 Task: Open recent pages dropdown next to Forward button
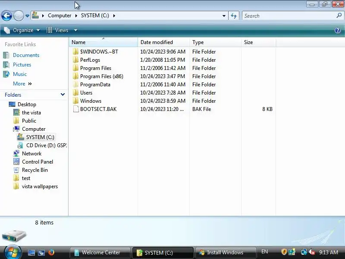point(27,16)
